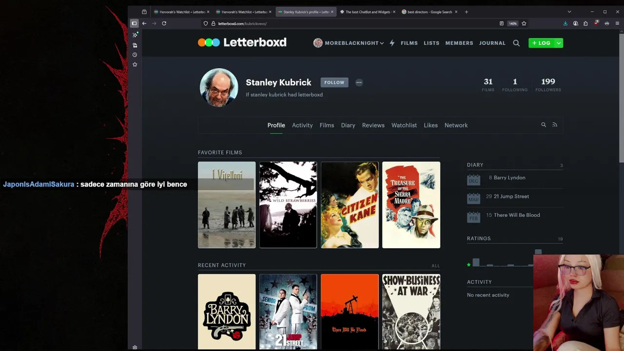Open Barry Lyndon diary entry link

(509, 177)
